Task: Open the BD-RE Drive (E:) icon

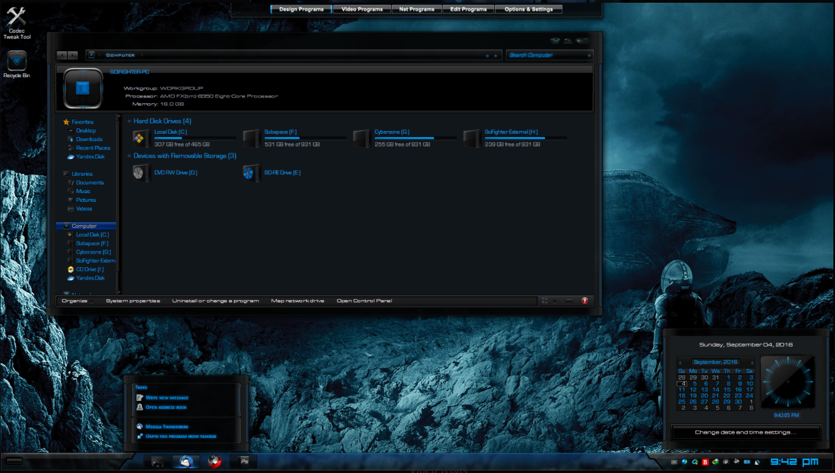Action: (x=250, y=173)
